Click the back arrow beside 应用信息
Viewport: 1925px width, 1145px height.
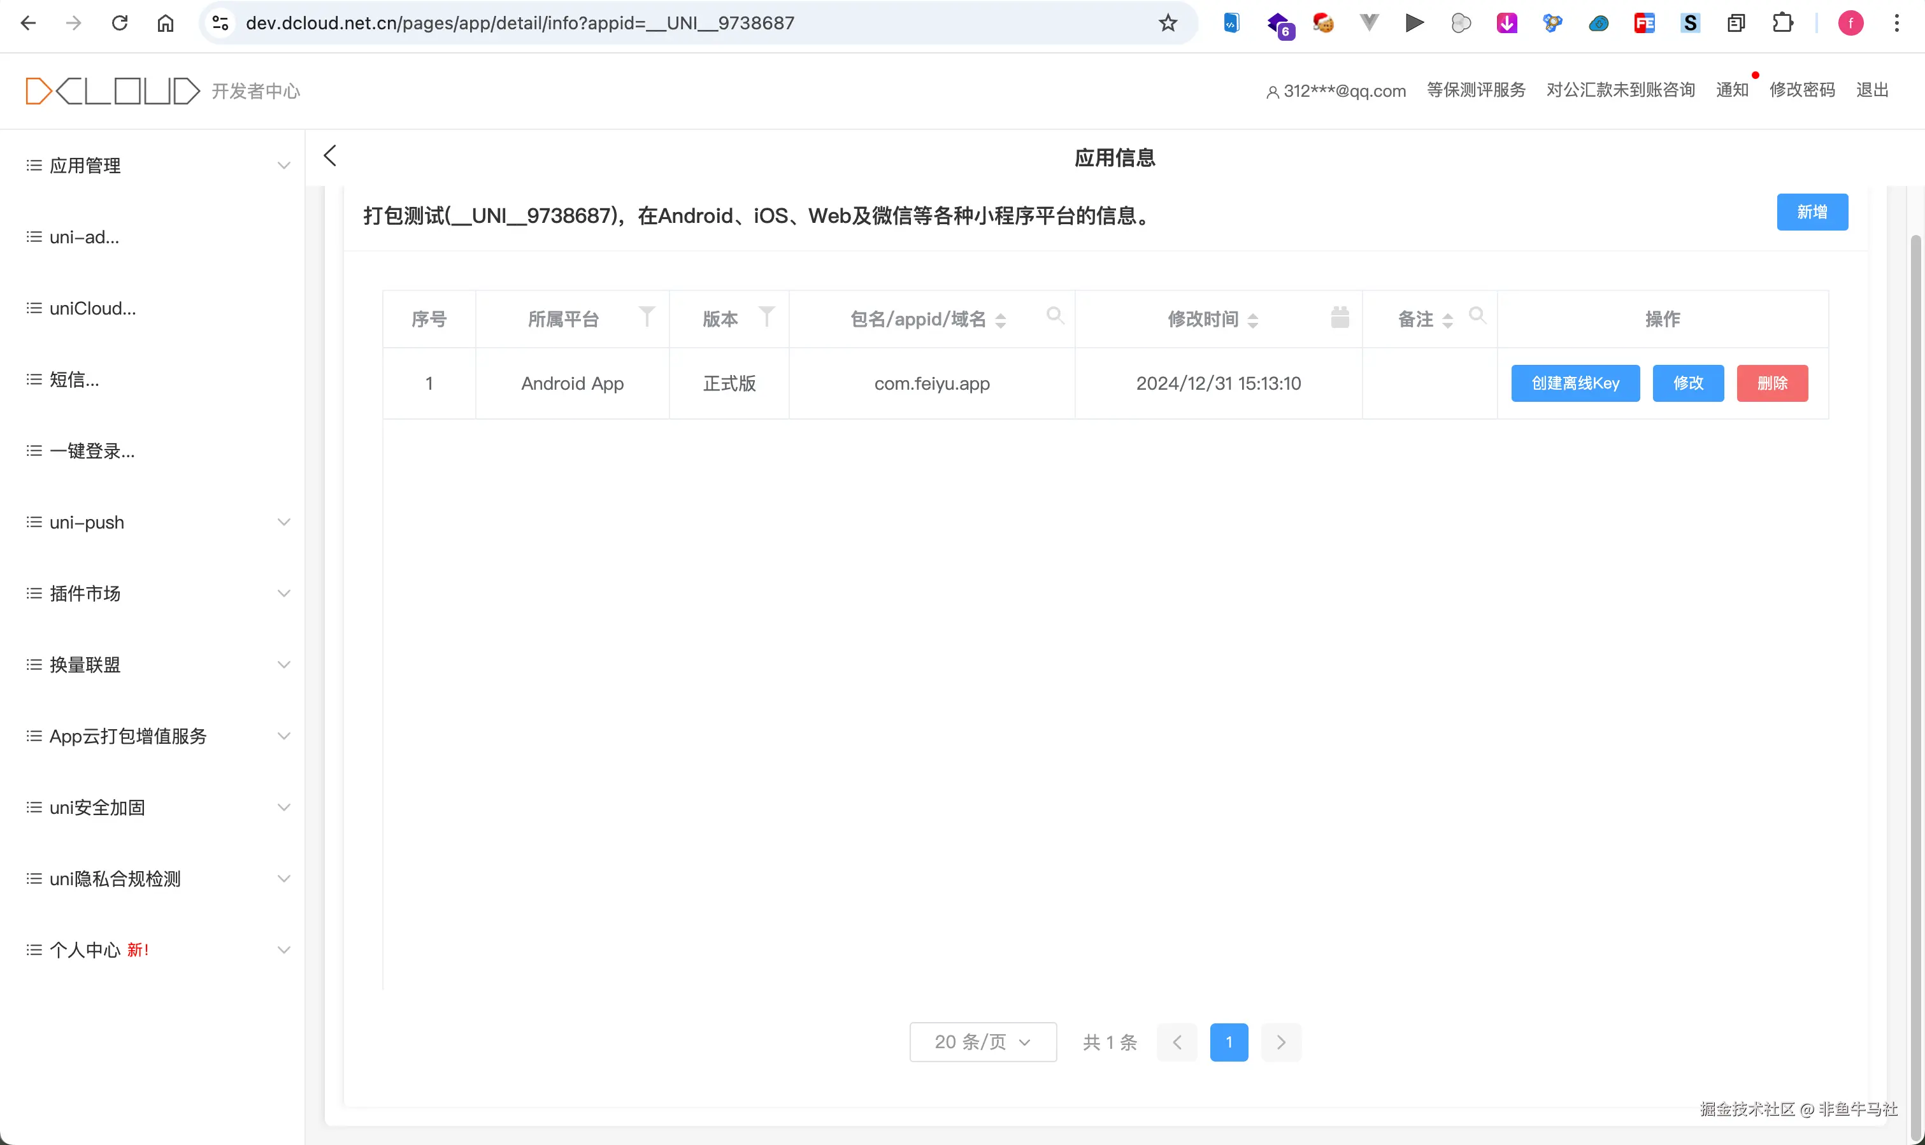[330, 156]
